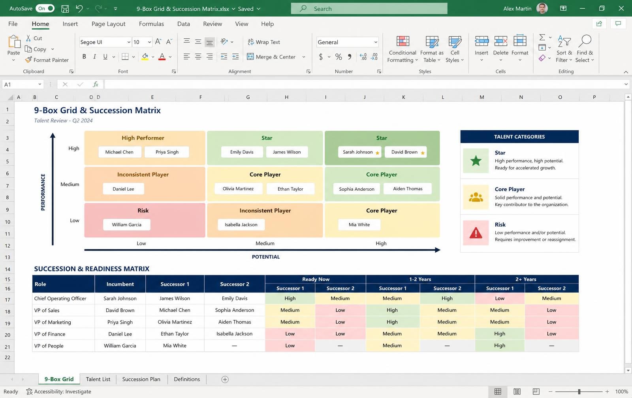Switch to the Succession Plan sheet tab

(x=141, y=379)
